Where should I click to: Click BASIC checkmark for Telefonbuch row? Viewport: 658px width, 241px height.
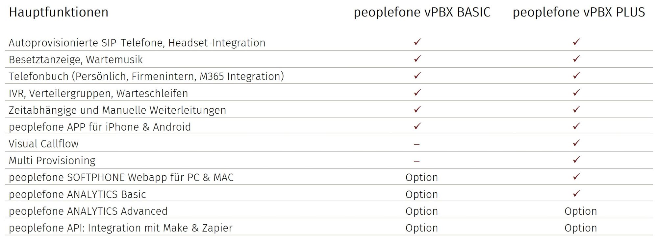coord(418,76)
